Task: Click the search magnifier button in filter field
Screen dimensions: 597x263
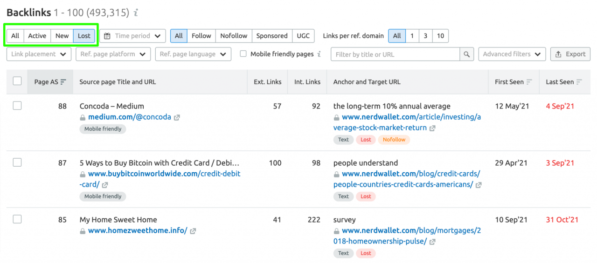Action: click(467, 54)
